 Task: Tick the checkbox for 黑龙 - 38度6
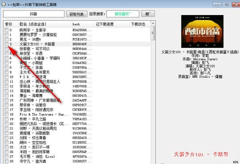(7, 39)
